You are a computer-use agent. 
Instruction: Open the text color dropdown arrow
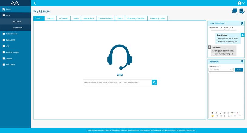coord(240,113)
